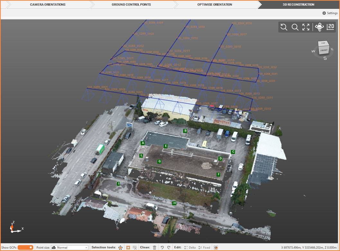Switch to the Optimise Orientation tab

coord(215,5)
